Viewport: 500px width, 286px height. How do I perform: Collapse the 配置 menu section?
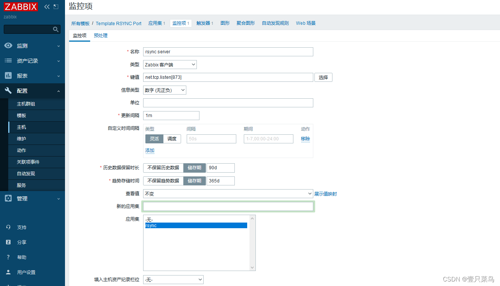coord(59,91)
